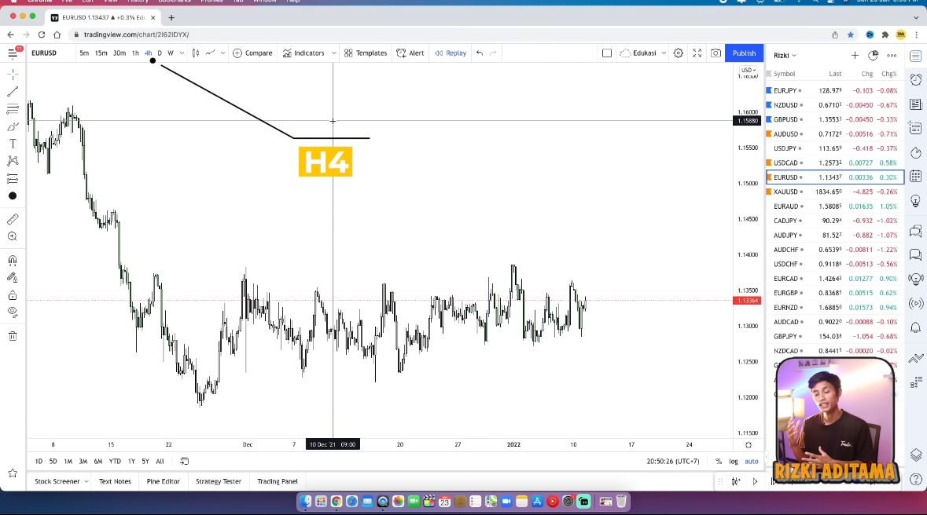Click the EURUSD symbol search field
Image resolution: width=927 pixels, height=515 pixels.
45,53
